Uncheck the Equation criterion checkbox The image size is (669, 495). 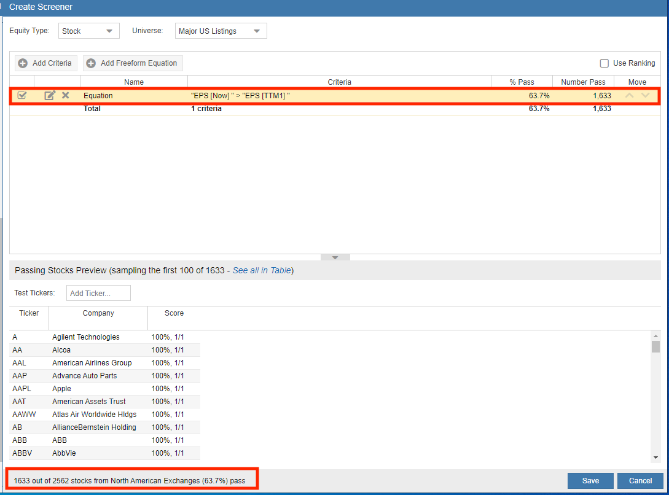pos(22,96)
